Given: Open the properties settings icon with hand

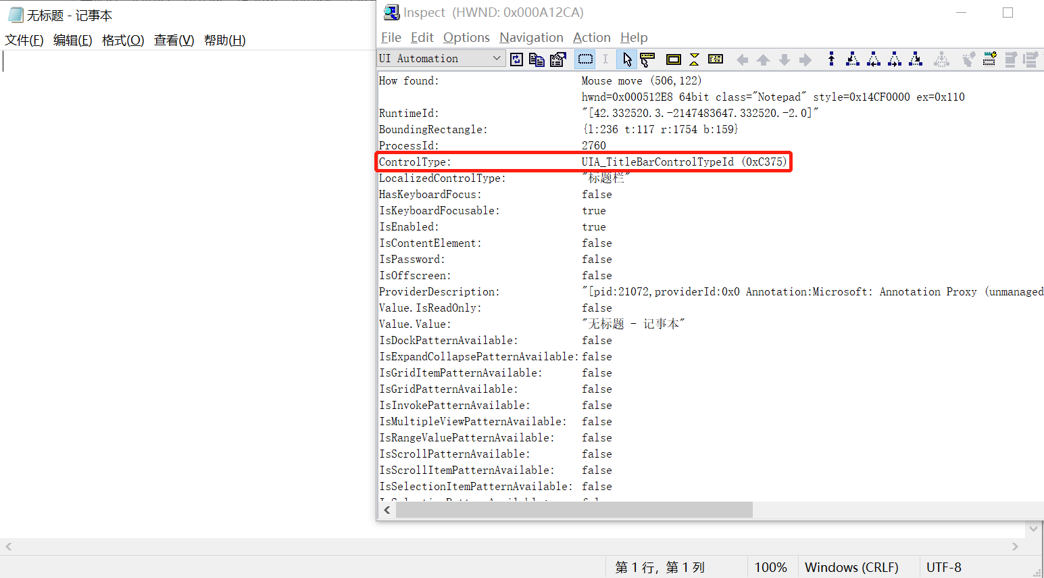Looking at the screenshot, I should 557,59.
